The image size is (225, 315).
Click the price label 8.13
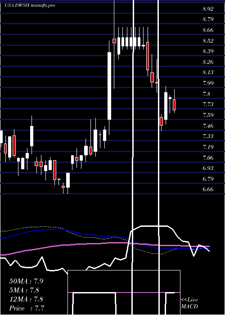[208, 72]
